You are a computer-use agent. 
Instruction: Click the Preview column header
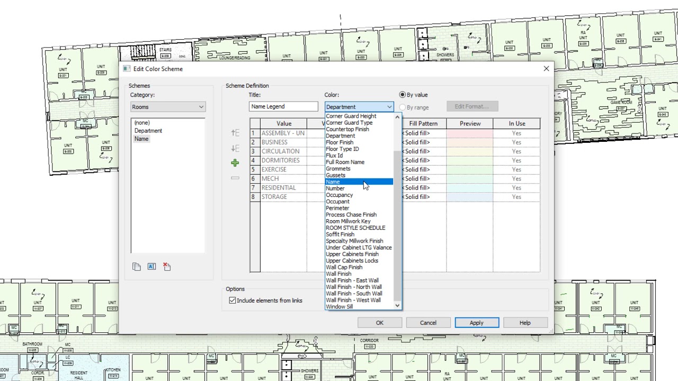(470, 124)
